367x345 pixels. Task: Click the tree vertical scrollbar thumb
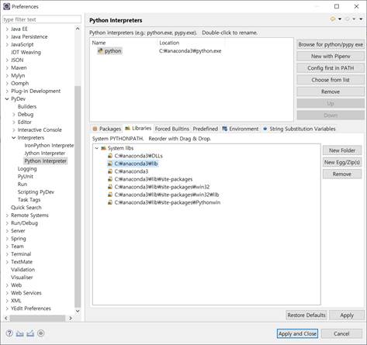(78, 196)
